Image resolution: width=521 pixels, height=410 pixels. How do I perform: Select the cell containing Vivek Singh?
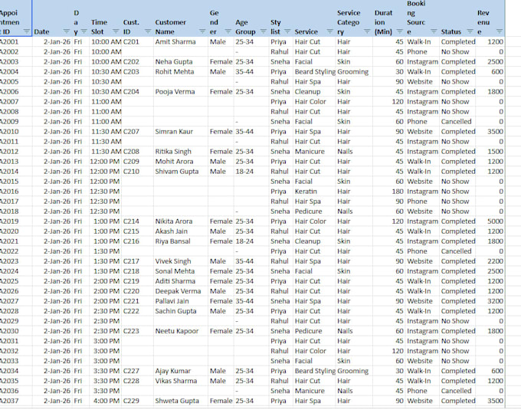180,261
